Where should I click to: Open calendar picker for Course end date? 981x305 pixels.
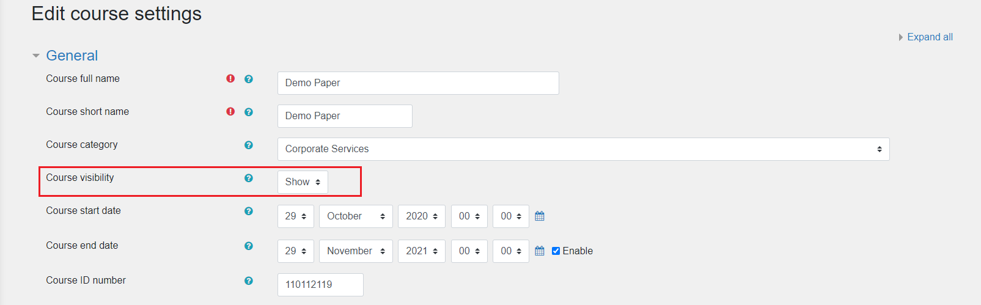click(540, 251)
